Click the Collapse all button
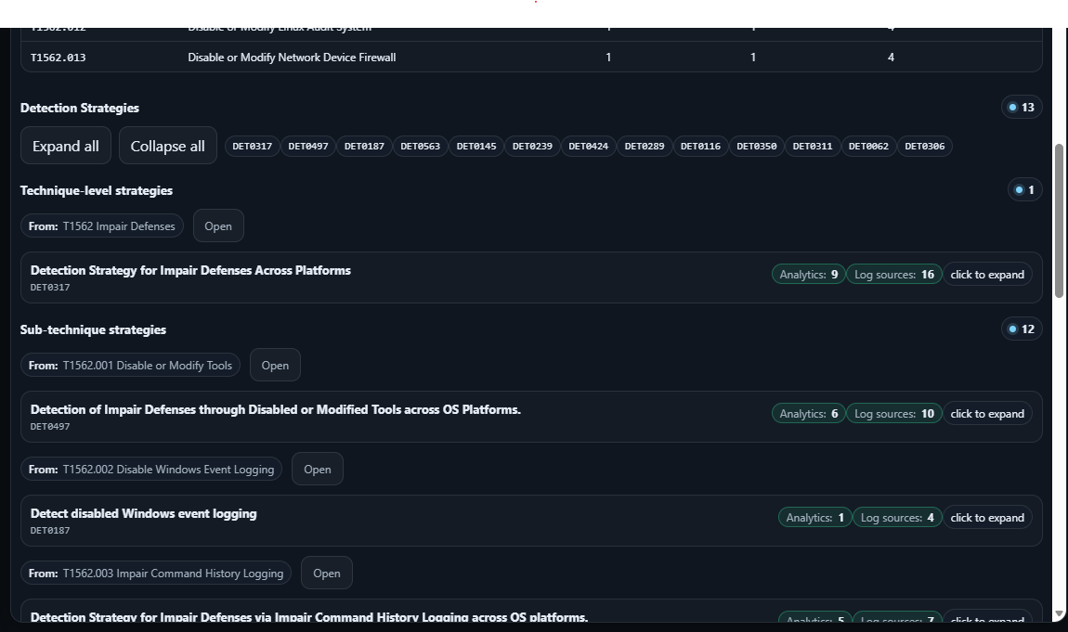 coord(168,146)
